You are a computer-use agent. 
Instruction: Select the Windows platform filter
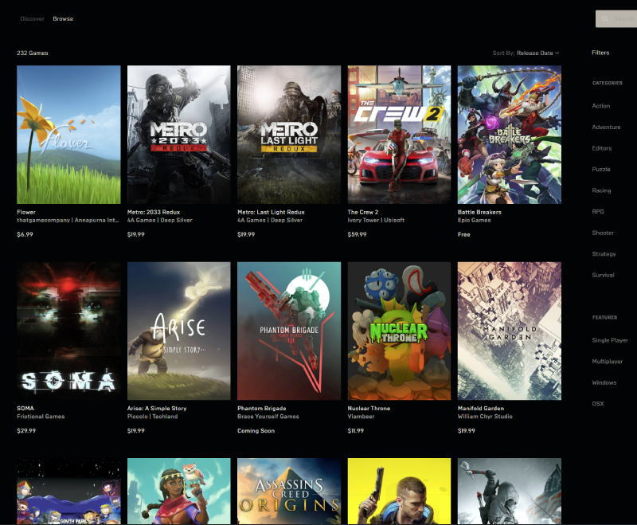pyautogui.click(x=604, y=382)
